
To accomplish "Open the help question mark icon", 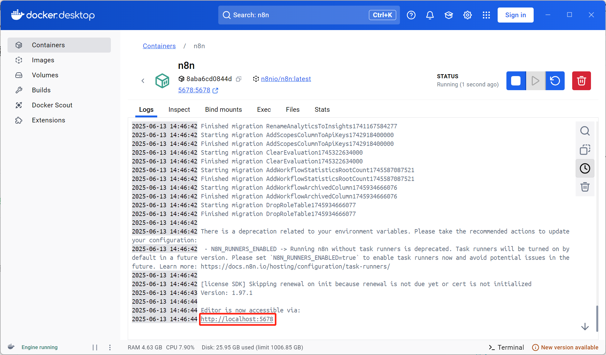I will pyautogui.click(x=411, y=15).
